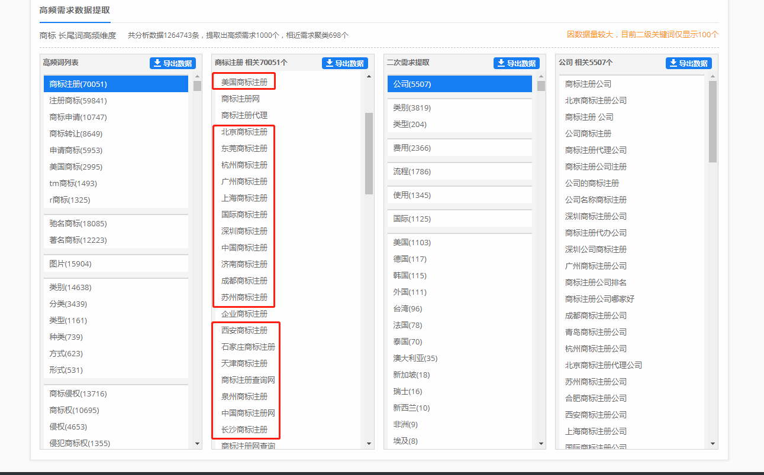Click scroll down arrow in 公司 related list
This screenshot has width=764, height=475.
click(x=713, y=444)
